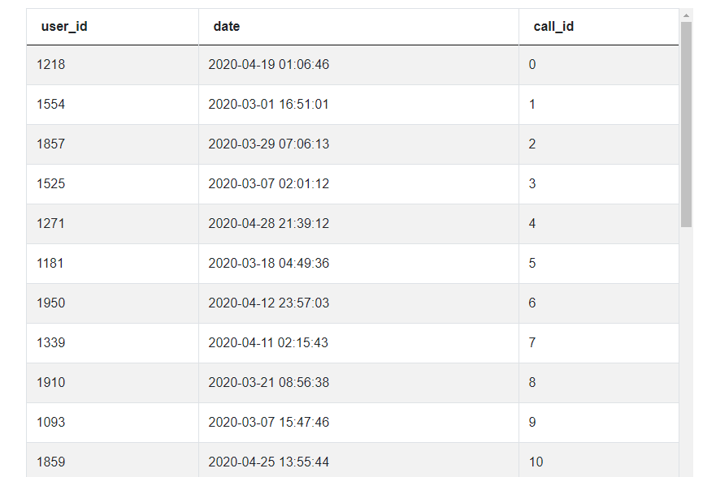Click the user_id column header

coord(112,27)
